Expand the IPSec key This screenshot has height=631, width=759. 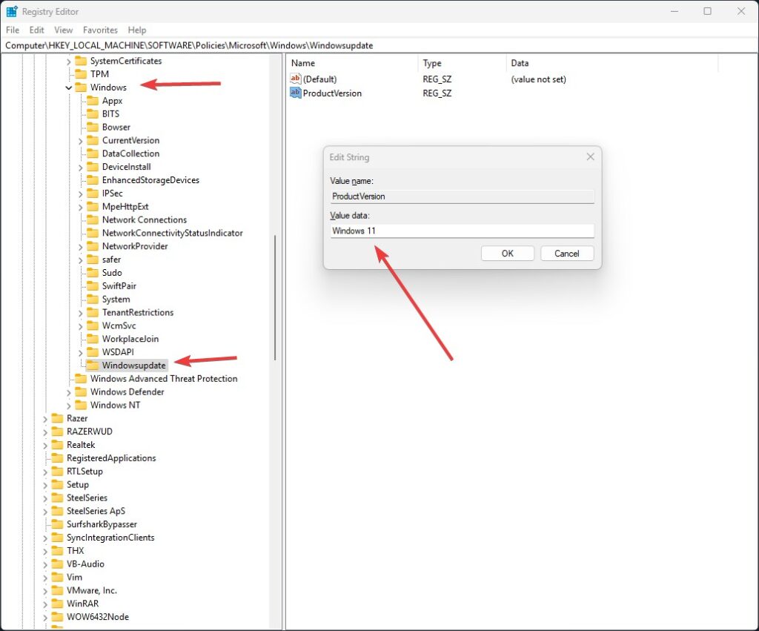(x=80, y=194)
